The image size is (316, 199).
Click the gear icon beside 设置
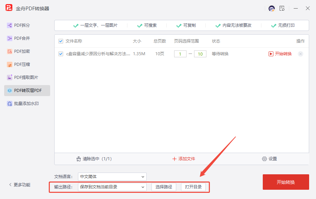[264, 159]
